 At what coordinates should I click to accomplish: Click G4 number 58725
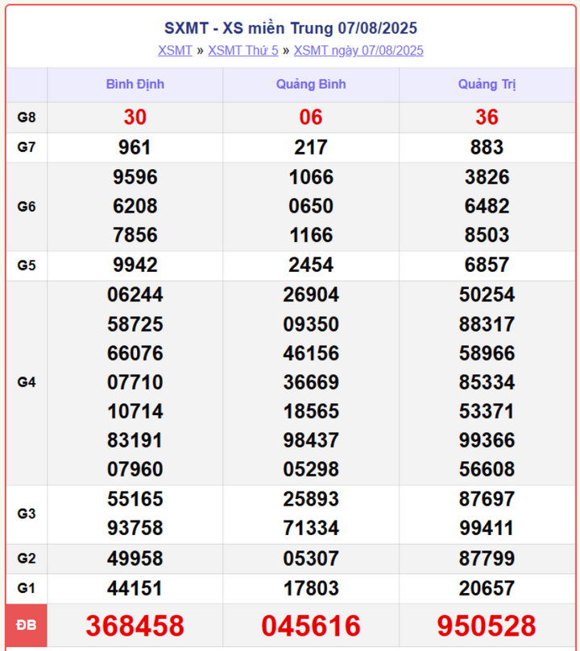click(x=135, y=324)
